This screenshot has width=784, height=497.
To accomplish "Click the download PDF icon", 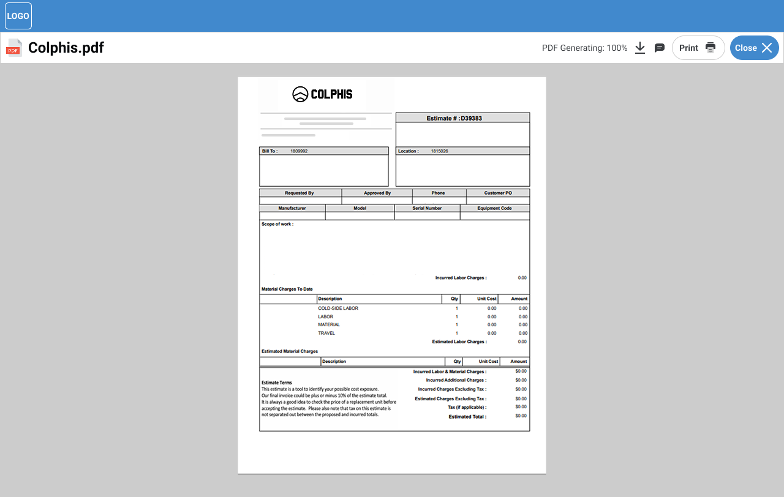I will [x=640, y=48].
